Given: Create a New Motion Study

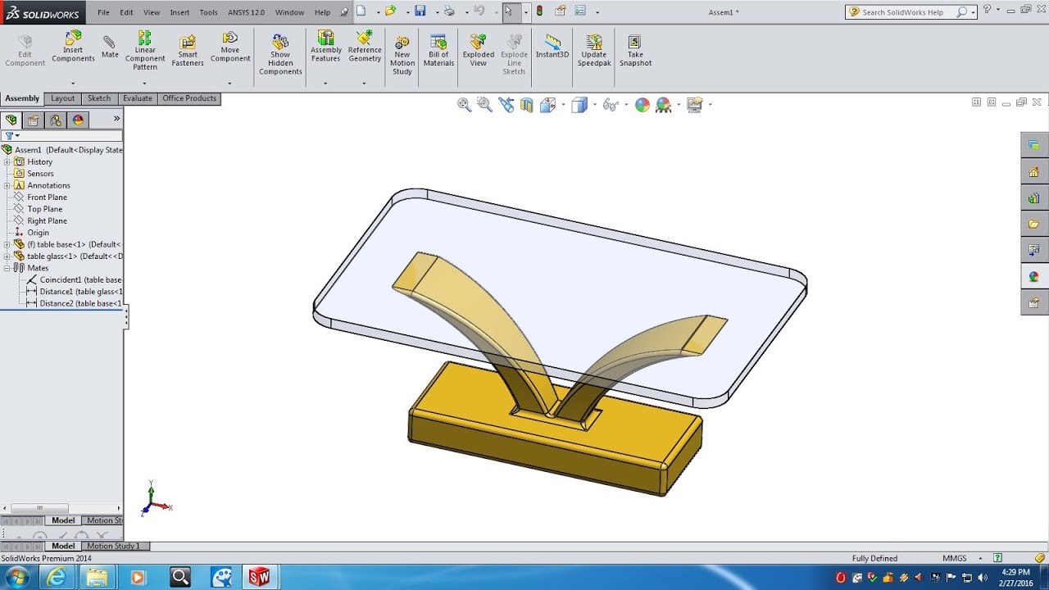Looking at the screenshot, I should click(402, 55).
